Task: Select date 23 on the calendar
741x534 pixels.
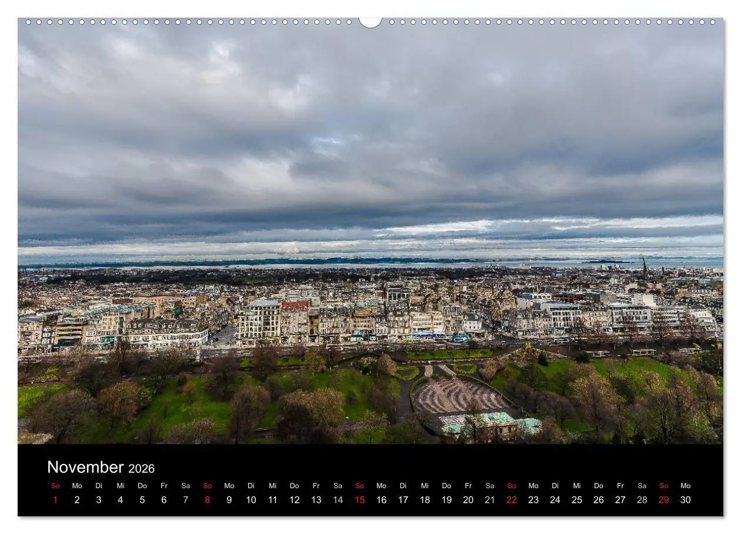Action: click(533, 500)
